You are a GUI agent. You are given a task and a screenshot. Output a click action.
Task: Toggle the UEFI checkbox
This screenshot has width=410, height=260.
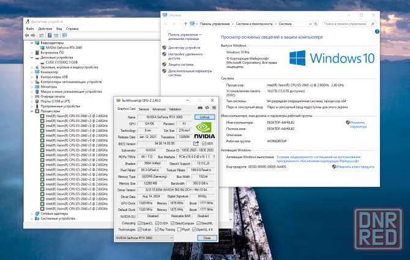[x=204, y=143]
